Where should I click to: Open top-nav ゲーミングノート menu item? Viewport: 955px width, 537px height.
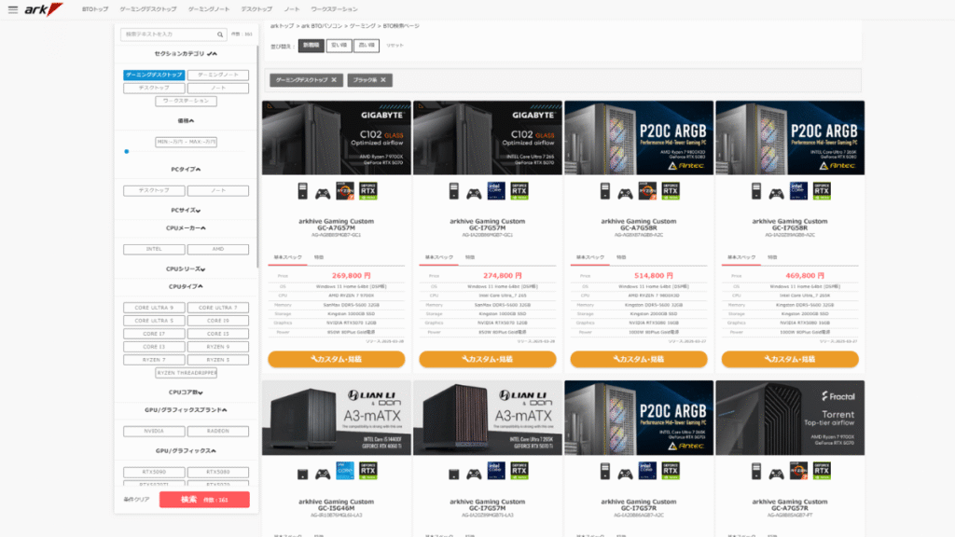tap(209, 9)
